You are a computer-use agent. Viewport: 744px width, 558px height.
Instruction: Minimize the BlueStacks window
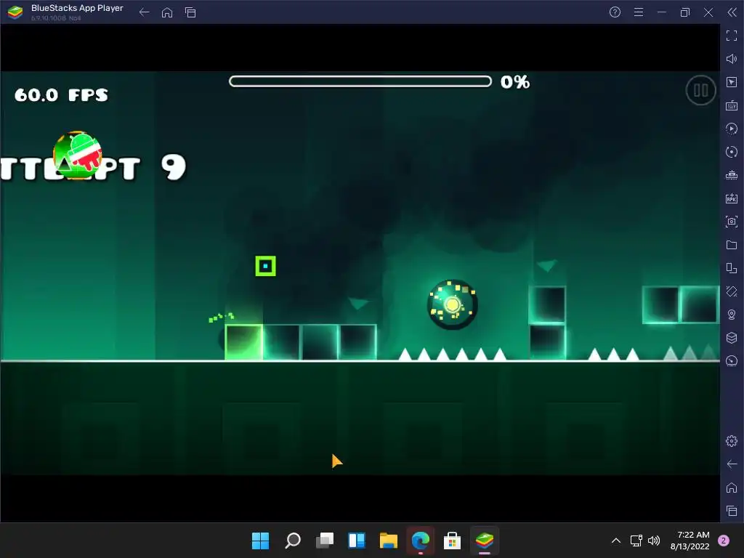(x=661, y=12)
